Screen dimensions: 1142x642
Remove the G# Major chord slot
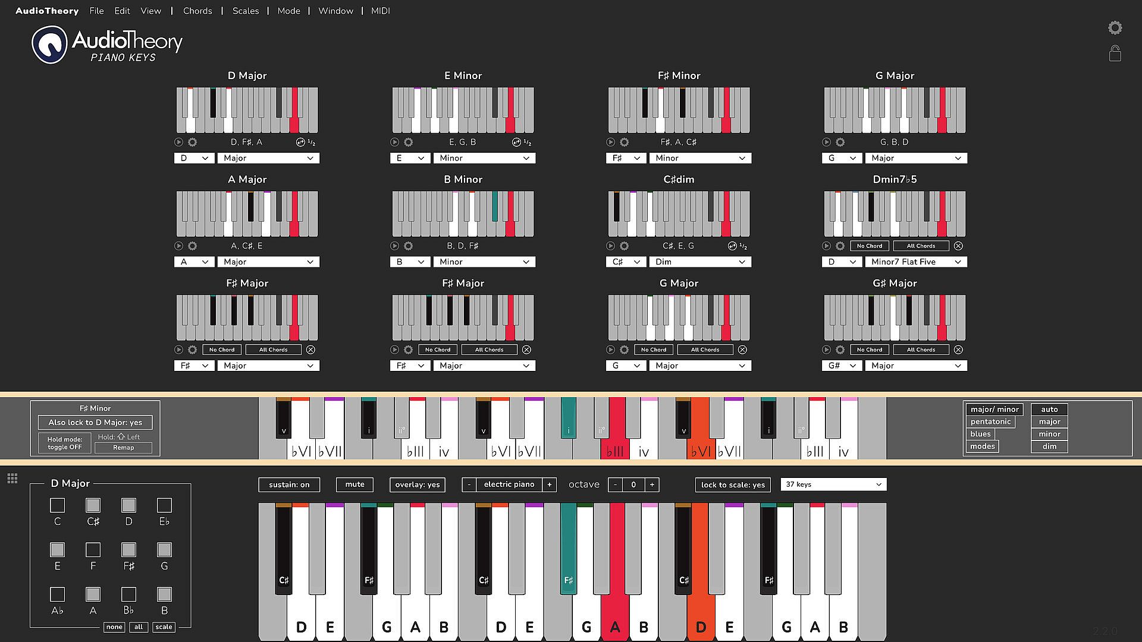(958, 350)
